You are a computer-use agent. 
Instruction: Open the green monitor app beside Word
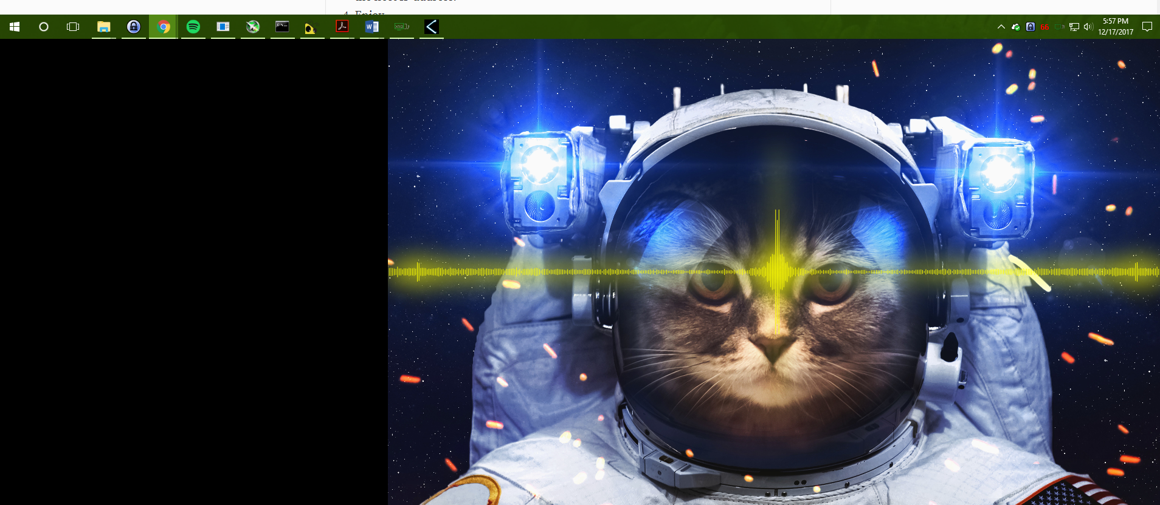402,27
